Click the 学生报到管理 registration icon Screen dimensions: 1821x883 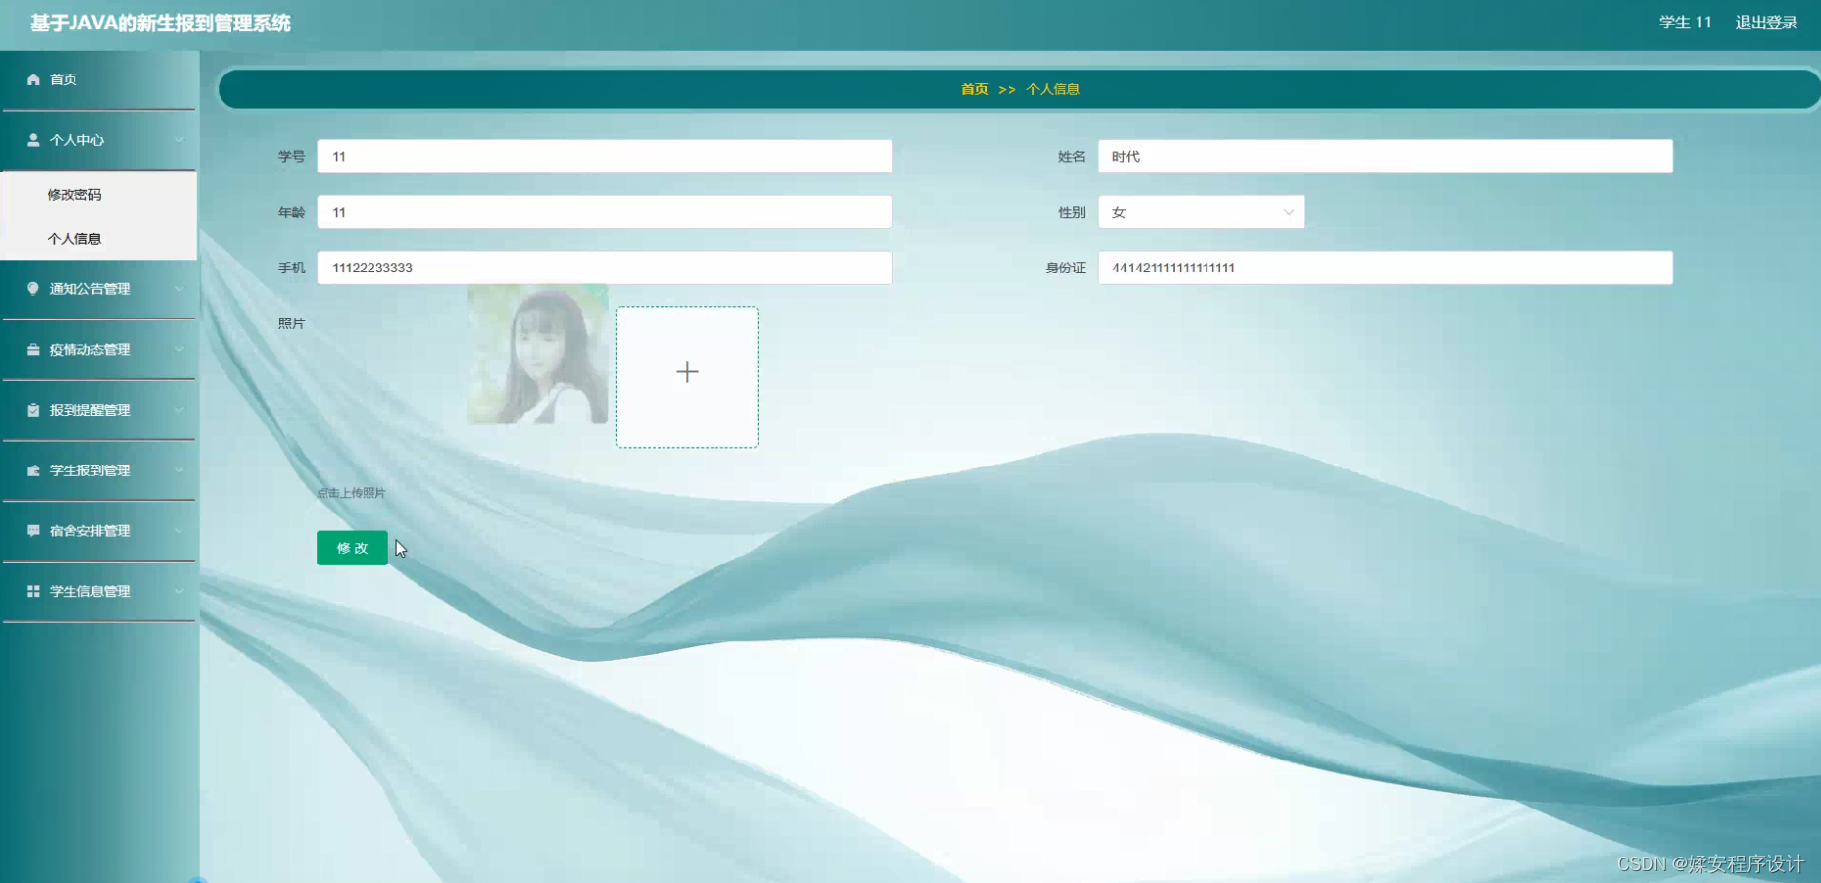[x=32, y=470]
